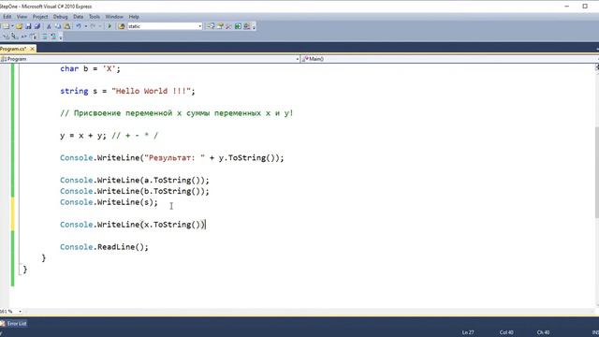Cut selection with the scissors icon

click(x=49, y=26)
